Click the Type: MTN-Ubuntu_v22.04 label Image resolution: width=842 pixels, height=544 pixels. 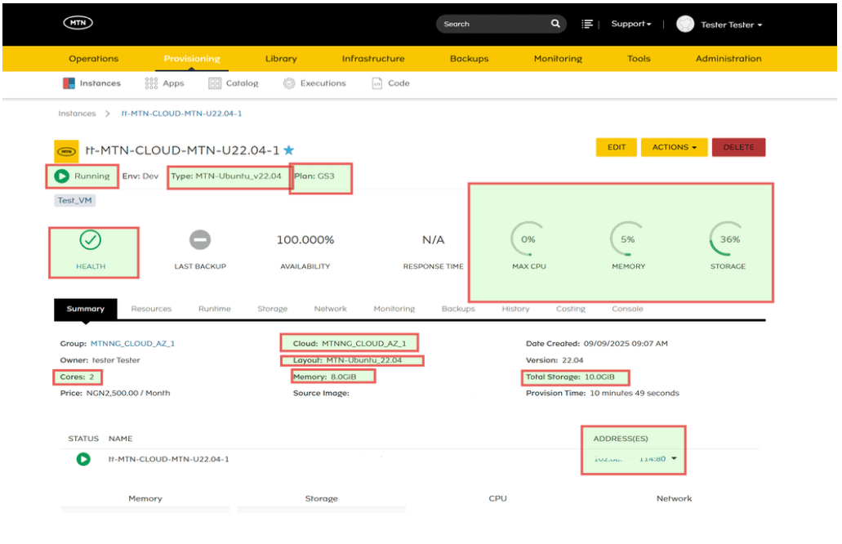(x=226, y=176)
